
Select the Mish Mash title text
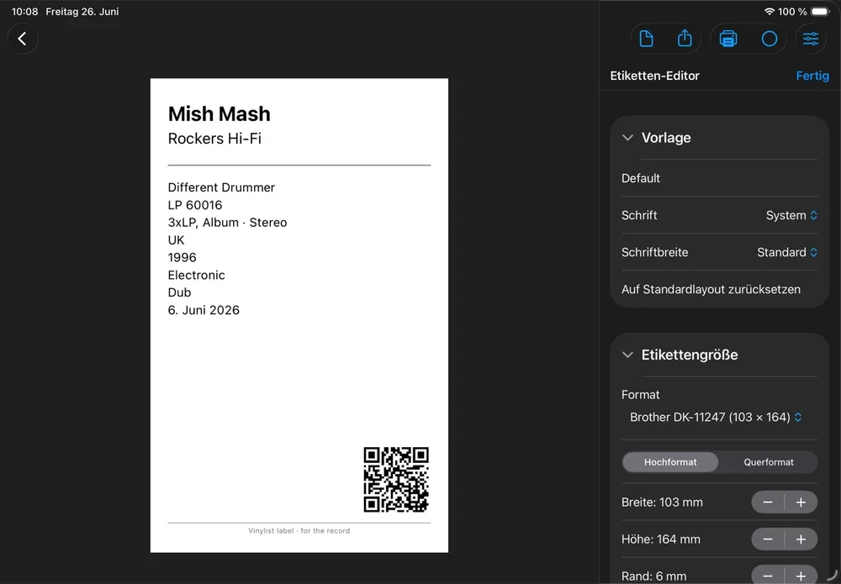(x=219, y=113)
